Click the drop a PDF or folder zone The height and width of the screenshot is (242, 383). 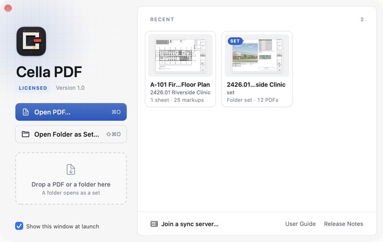[x=71, y=178]
